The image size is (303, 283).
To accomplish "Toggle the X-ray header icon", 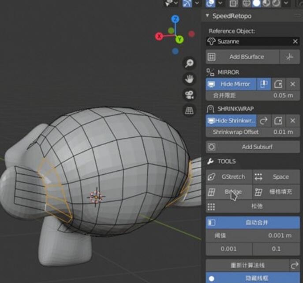I will click(x=233, y=3).
